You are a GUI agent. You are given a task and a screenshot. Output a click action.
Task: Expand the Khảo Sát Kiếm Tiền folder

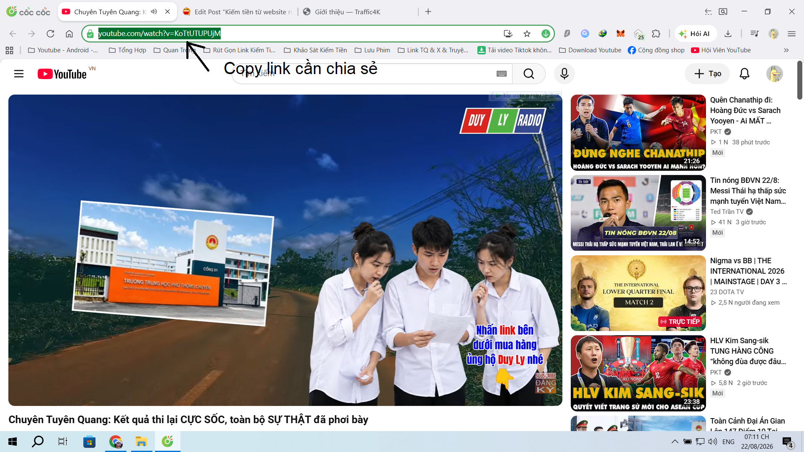(x=315, y=50)
